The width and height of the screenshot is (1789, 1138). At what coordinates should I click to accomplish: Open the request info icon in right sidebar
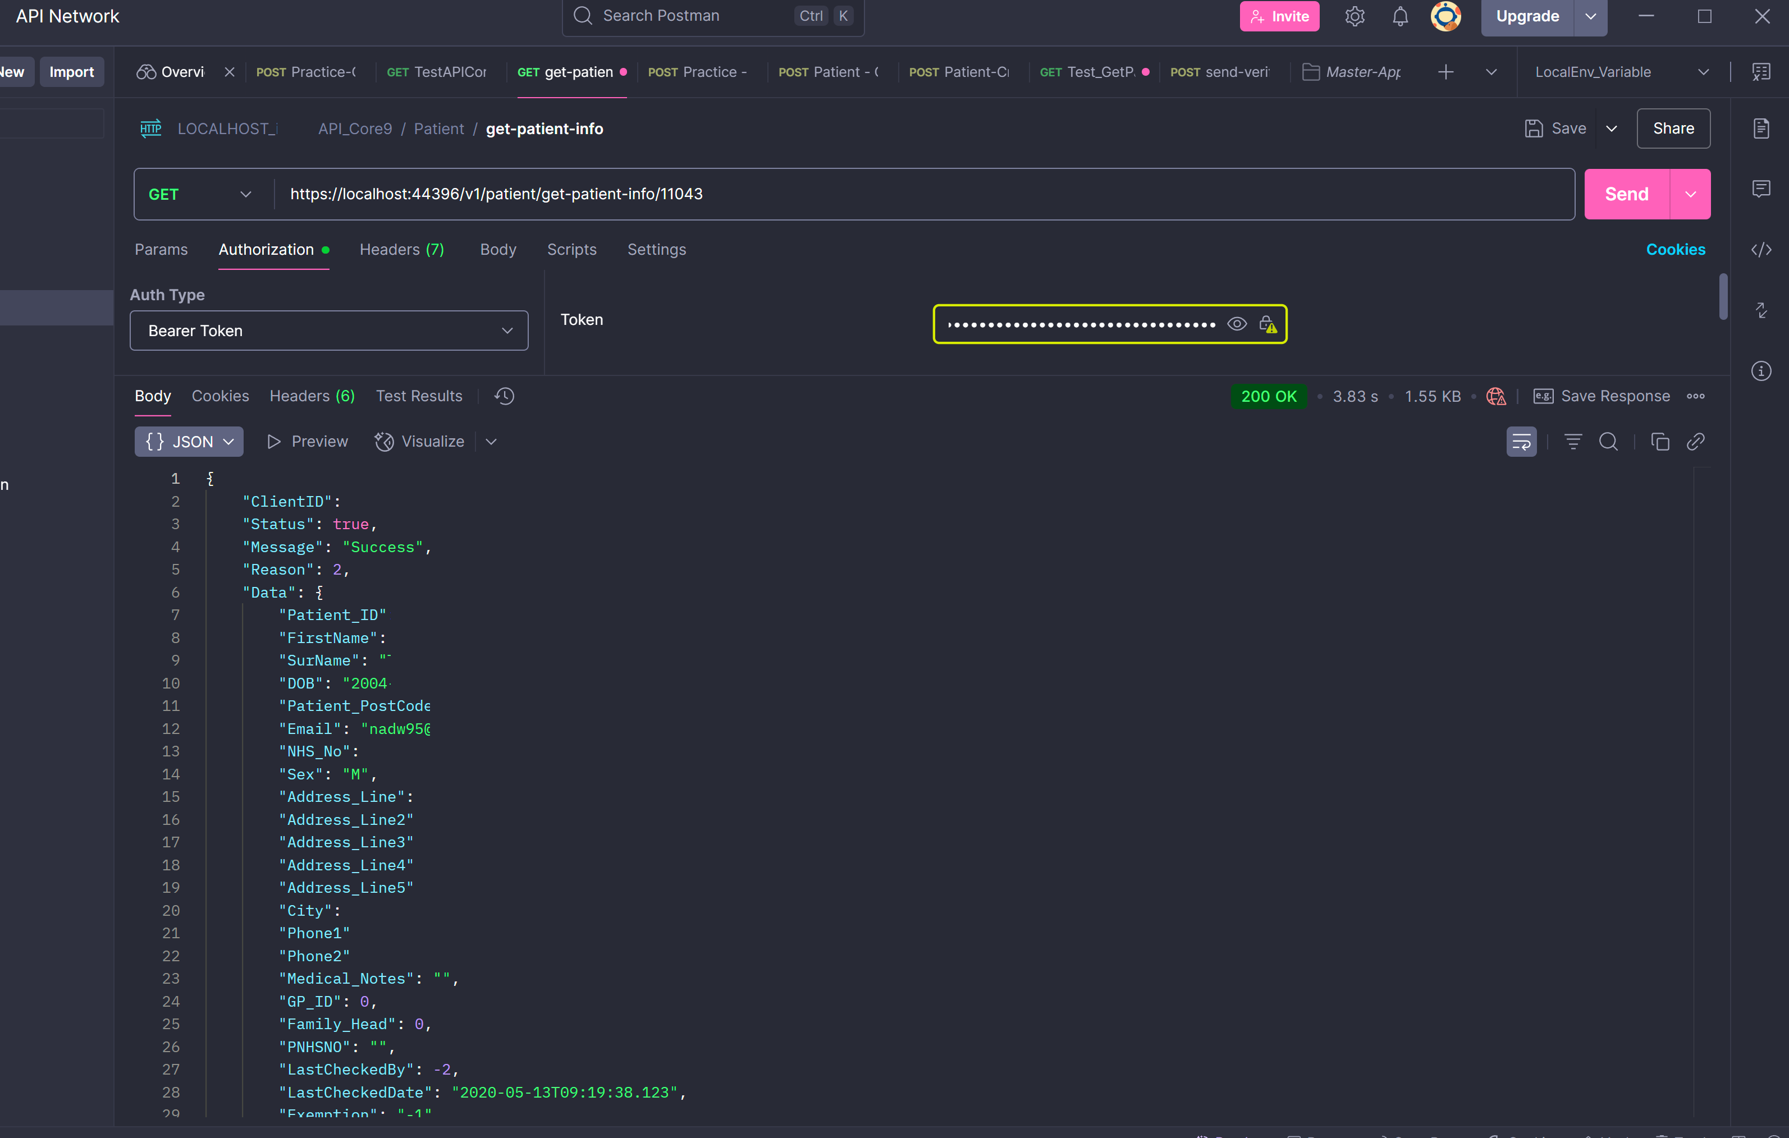point(1761,371)
